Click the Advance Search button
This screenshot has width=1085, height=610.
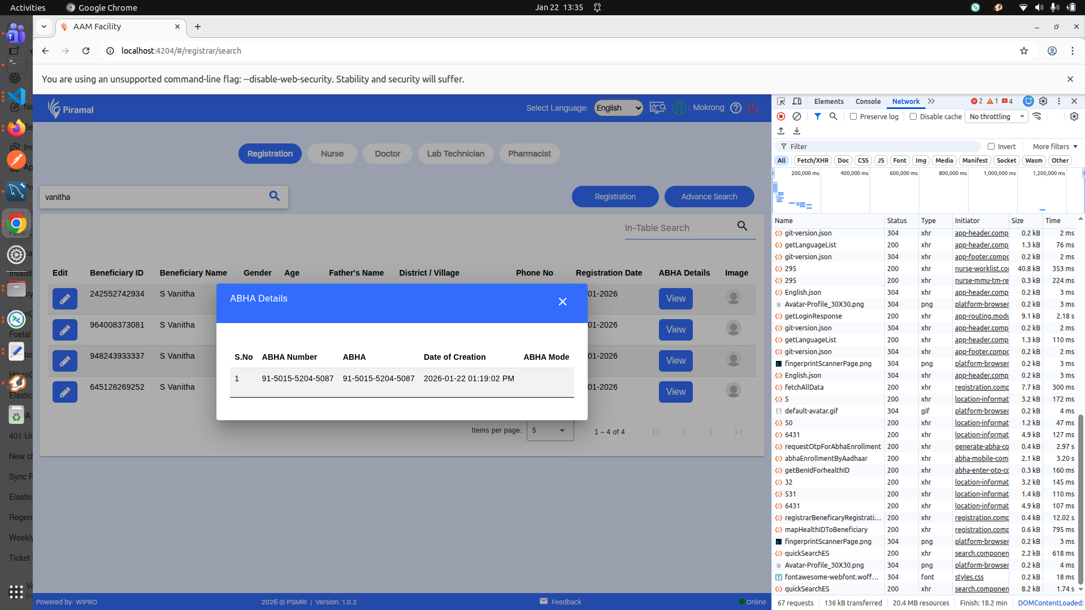[709, 197]
